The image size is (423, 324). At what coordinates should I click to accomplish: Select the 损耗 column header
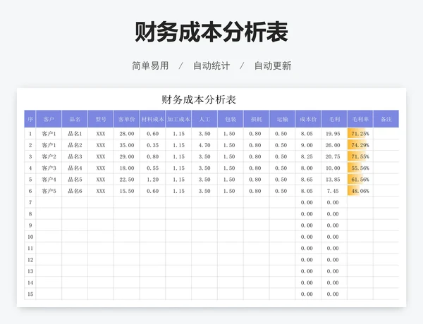coord(257,119)
